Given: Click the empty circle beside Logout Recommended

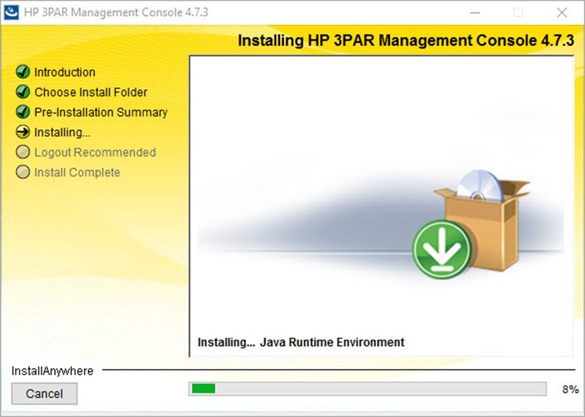Looking at the screenshot, I should [23, 152].
